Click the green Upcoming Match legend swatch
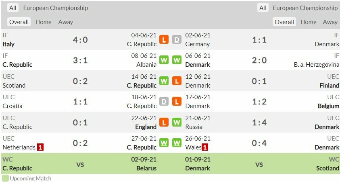The image size is (340, 182). tap(5, 178)
